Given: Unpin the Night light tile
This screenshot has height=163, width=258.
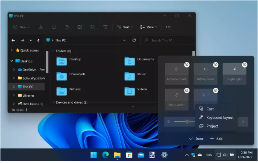Looking at the screenshot, I should (245, 65).
